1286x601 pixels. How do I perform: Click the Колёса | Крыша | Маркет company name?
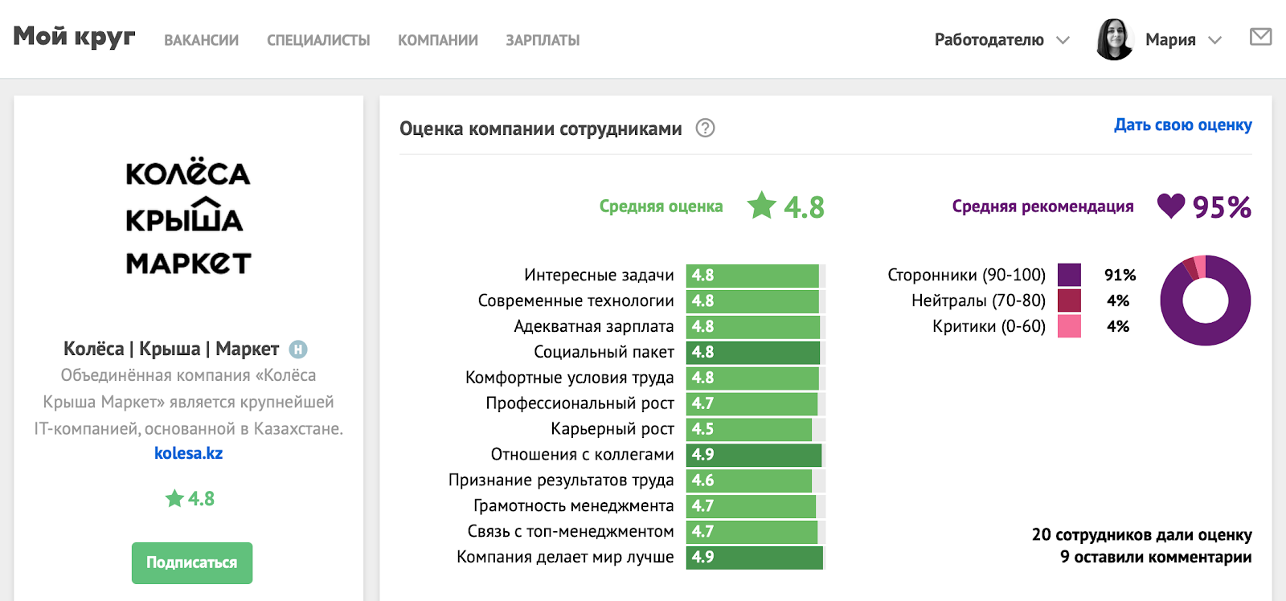point(171,349)
